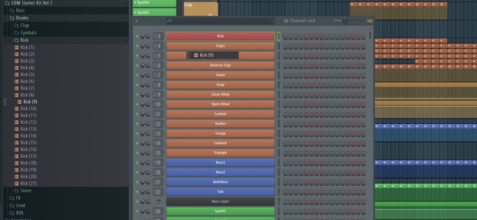Viewport: 477px width, 220px height.
Task: Select the Kick (20) sample
Action: coord(28,177)
